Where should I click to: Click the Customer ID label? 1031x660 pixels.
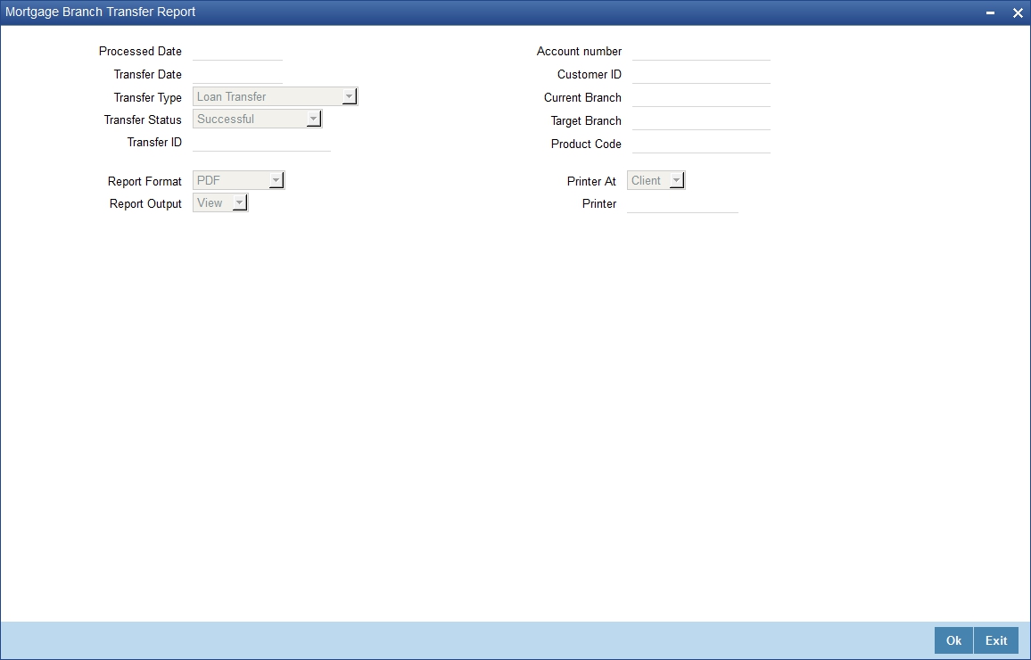[x=590, y=74]
